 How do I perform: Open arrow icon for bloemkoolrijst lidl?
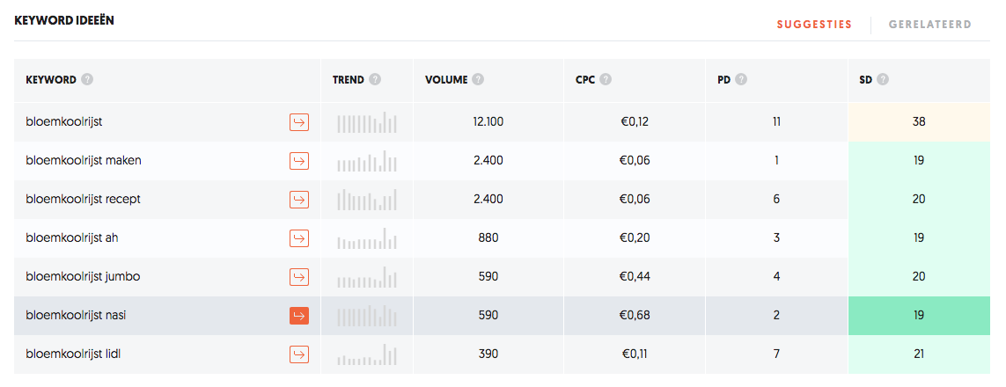point(299,354)
